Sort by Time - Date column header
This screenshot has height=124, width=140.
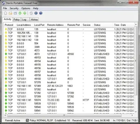pos(120,25)
